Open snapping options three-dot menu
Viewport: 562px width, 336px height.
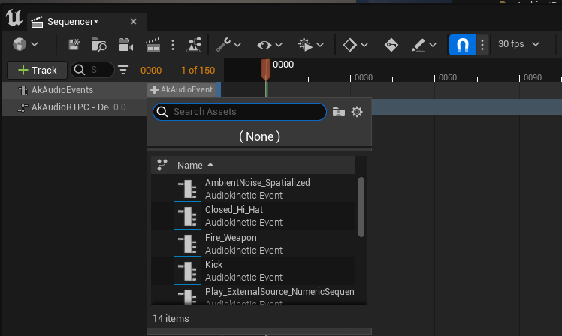click(482, 45)
